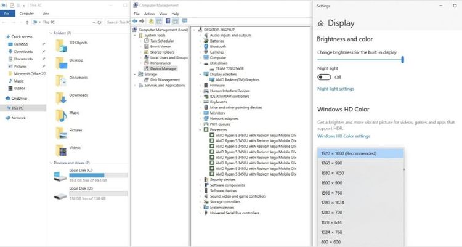Open the address bar history dropdown
The height and width of the screenshot is (247, 462).
94,22
